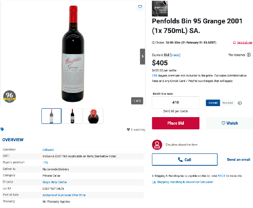Click the blue price tag icon
Image resolution: width=253 pixels, height=208 pixels.
pos(3,129)
